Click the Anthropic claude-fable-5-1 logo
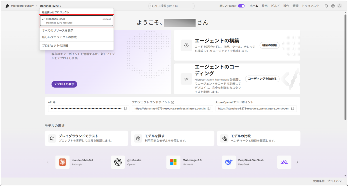 (x=62, y=162)
